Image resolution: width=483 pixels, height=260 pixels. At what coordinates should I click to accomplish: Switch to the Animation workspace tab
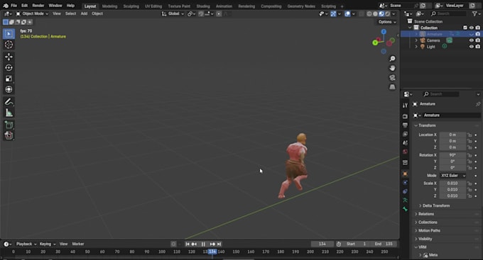224,6
